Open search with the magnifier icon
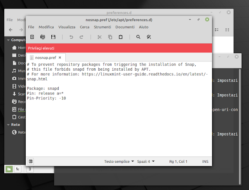249x190 pixels. (139, 37)
